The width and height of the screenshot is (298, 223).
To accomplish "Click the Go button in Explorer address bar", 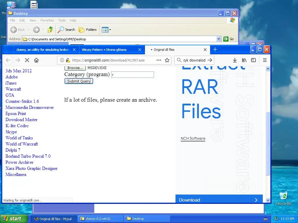I will tap(228, 39).
